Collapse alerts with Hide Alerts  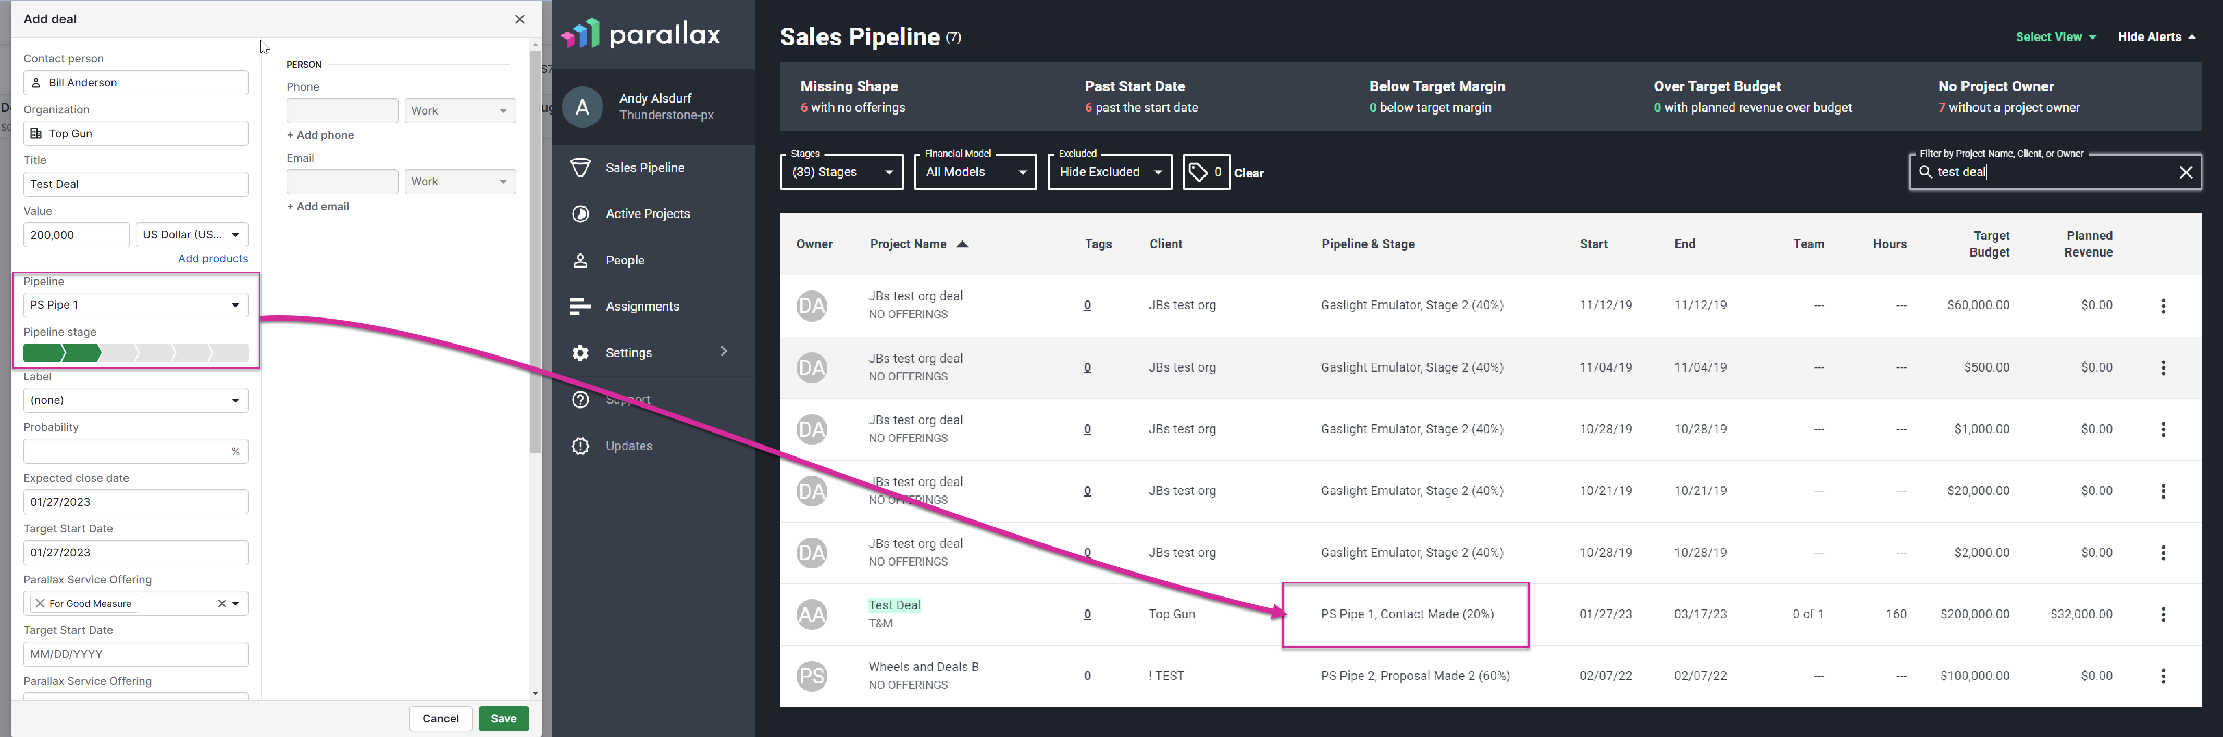point(2156,37)
